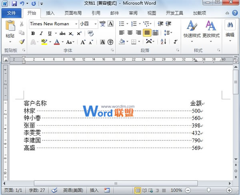The image size is (240, 195).
Task: Switch to the 插入 tab
Action: point(50,13)
